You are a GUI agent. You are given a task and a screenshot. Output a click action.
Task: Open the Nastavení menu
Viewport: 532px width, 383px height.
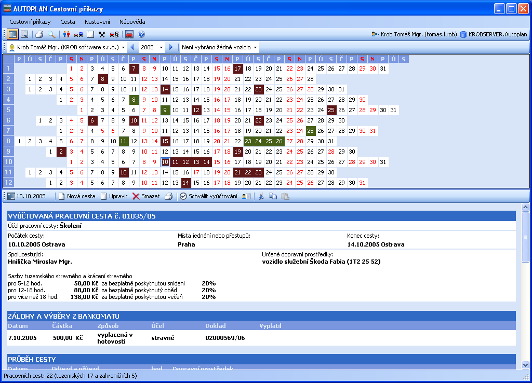97,22
